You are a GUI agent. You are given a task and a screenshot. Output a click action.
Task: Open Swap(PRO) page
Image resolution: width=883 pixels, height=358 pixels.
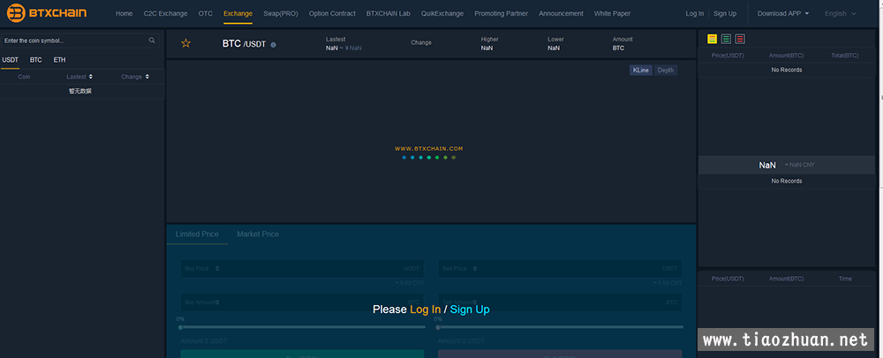click(x=281, y=13)
